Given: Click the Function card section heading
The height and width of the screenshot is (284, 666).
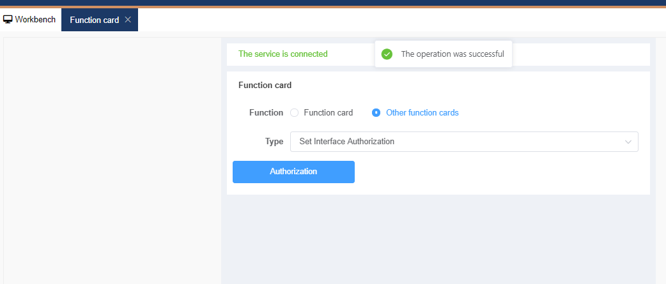Looking at the screenshot, I should tap(265, 85).
